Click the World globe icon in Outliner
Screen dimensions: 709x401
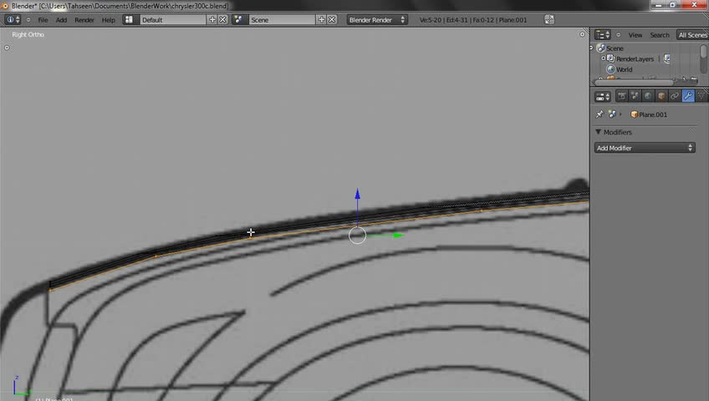610,69
